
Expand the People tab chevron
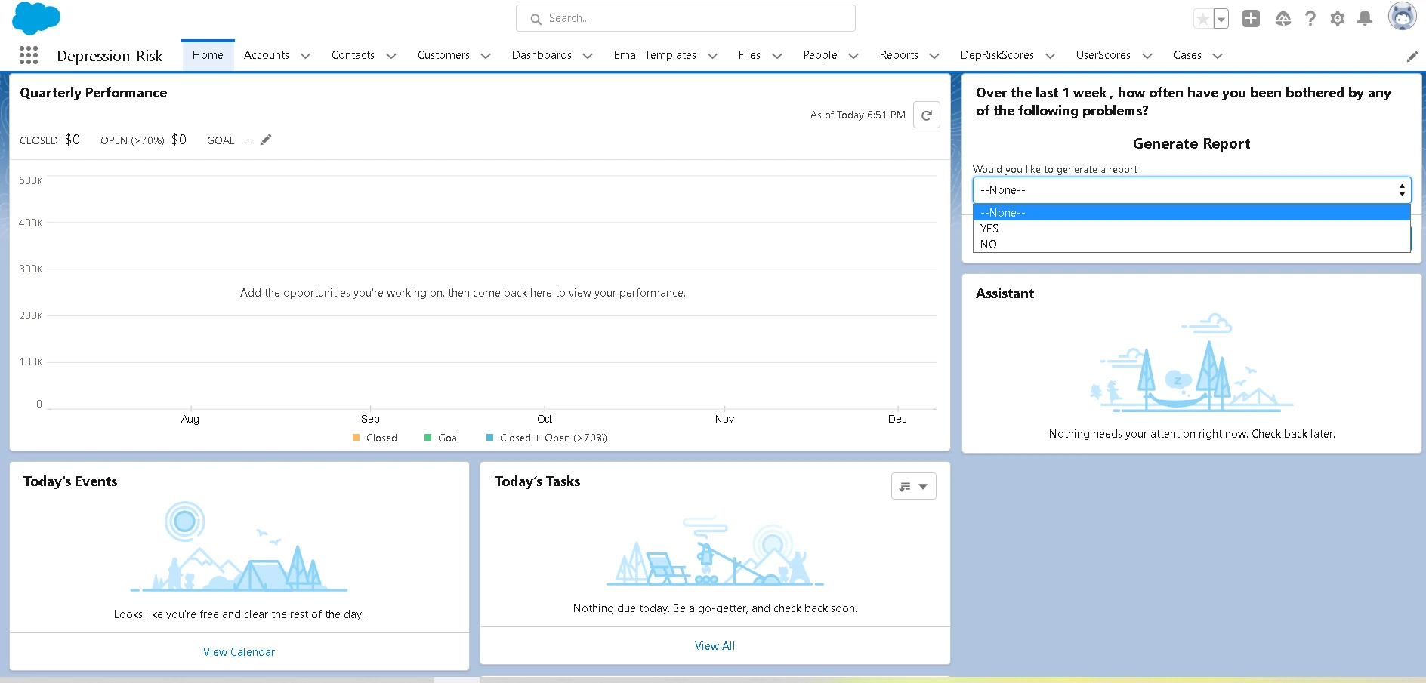pos(853,56)
